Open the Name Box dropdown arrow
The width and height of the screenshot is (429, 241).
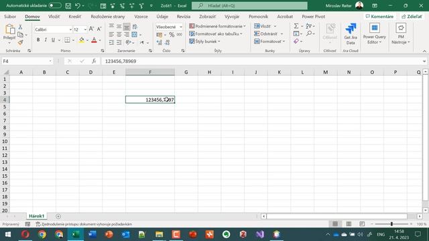[x=50, y=61]
